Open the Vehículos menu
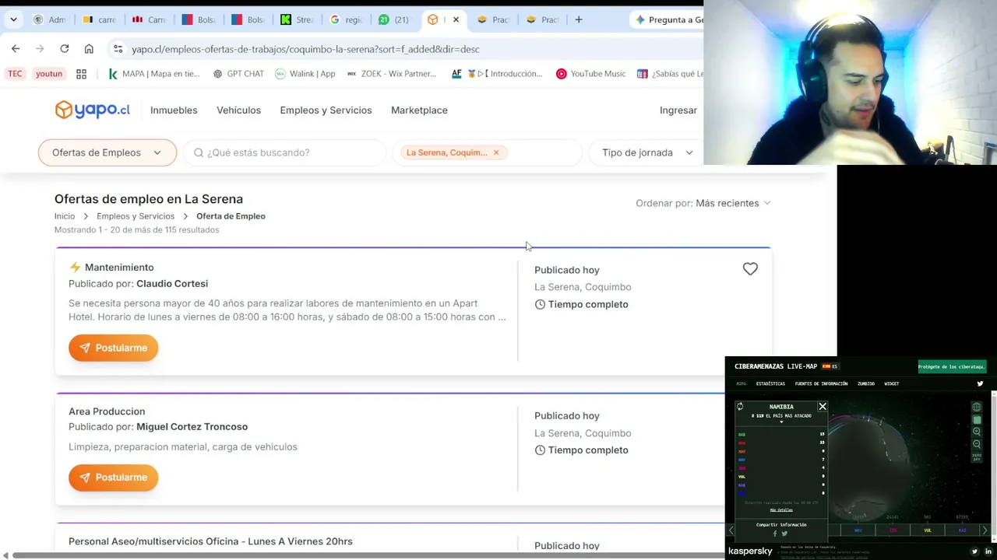Screen dimensions: 997x560 click(238, 110)
